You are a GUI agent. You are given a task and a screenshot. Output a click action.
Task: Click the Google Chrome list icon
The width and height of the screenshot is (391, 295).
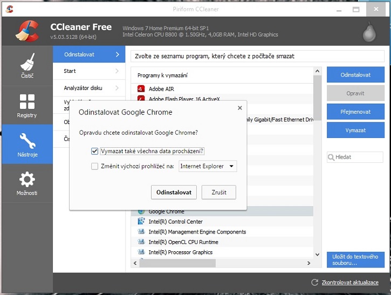[141, 211]
